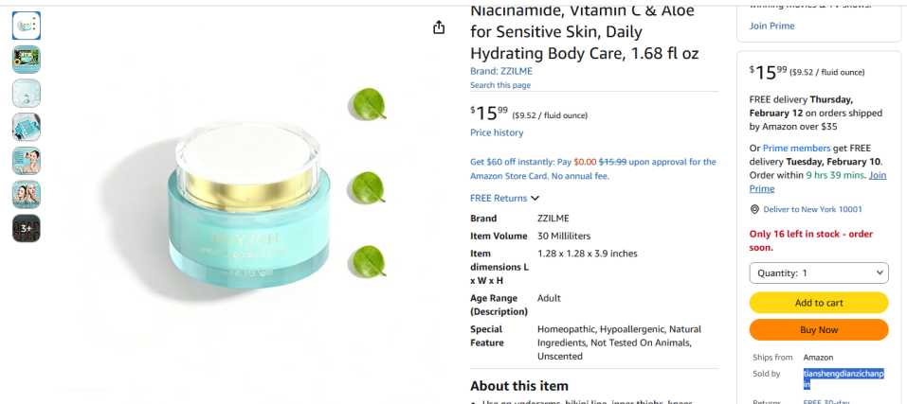Screen dimensions: 907x404
Task: Open the Brand: ZZILME link
Action: [x=501, y=72]
